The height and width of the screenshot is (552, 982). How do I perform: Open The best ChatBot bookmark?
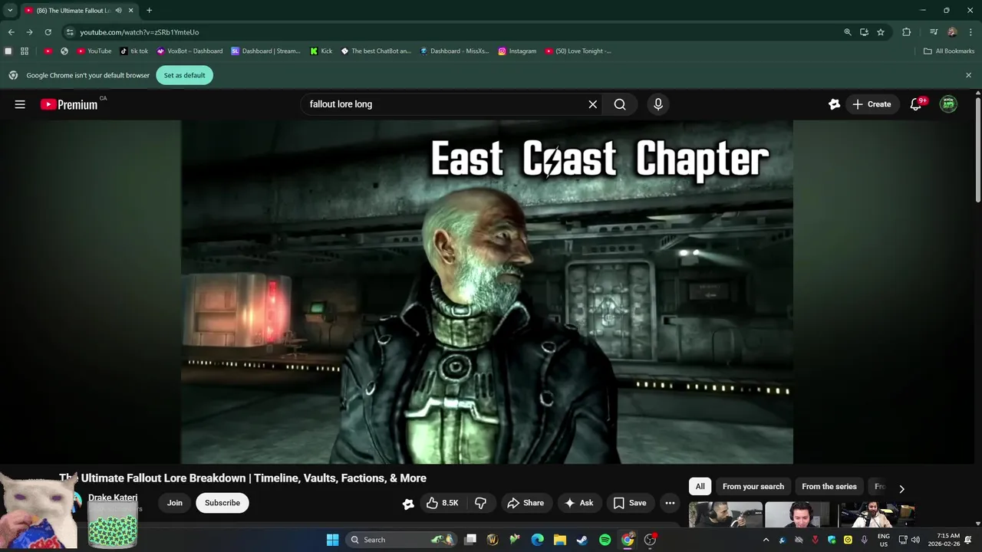tap(376, 51)
